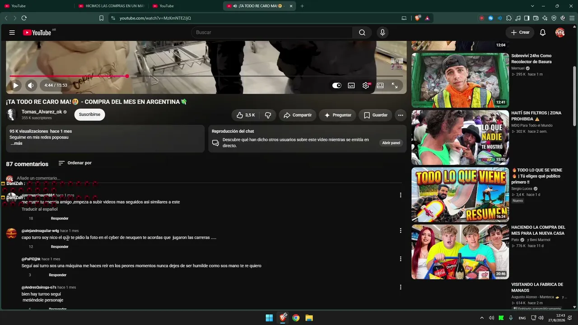Viewport: 578px width, 325px height.
Task: Click the search magnifier button
Action: tap(362, 32)
